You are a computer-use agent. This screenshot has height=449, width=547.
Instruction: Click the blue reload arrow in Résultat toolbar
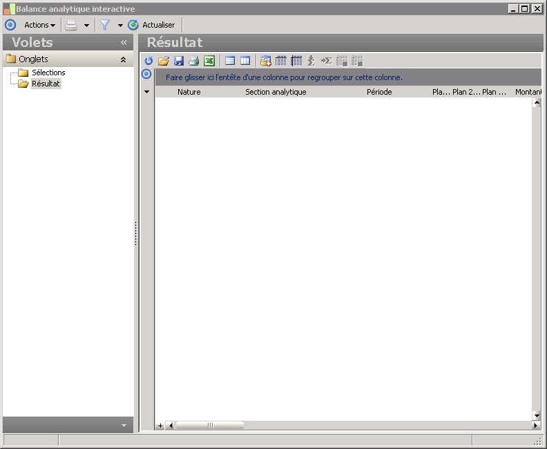click(x=148, y=61)
